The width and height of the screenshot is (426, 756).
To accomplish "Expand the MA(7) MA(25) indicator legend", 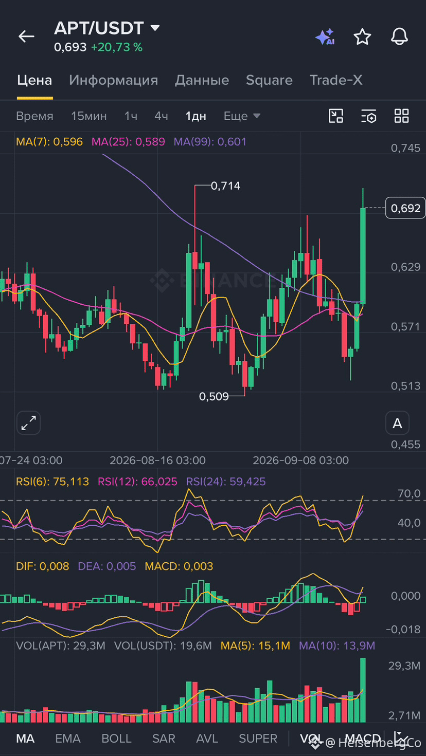I will [x=131, y=142].
